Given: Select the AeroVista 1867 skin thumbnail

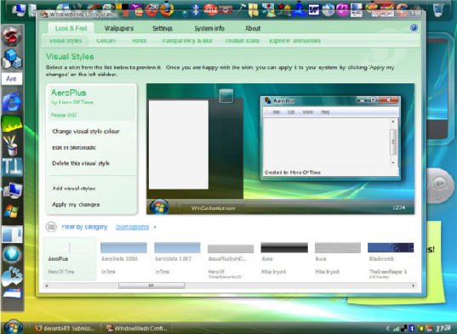Looking at the screenshot, I should [177, 258].
